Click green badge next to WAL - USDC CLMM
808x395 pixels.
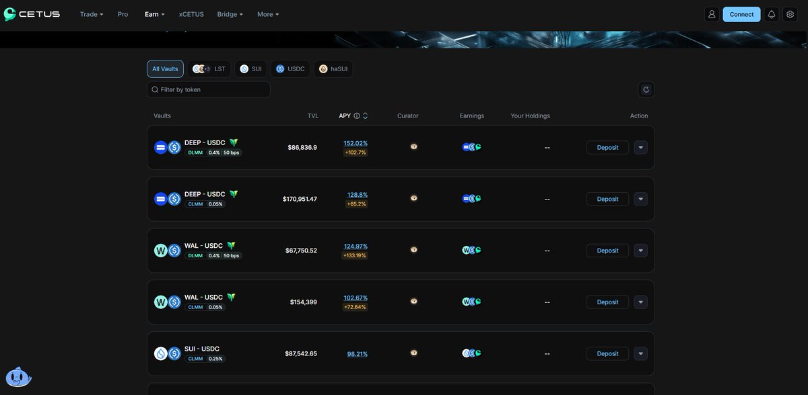(x=231, y=297)
